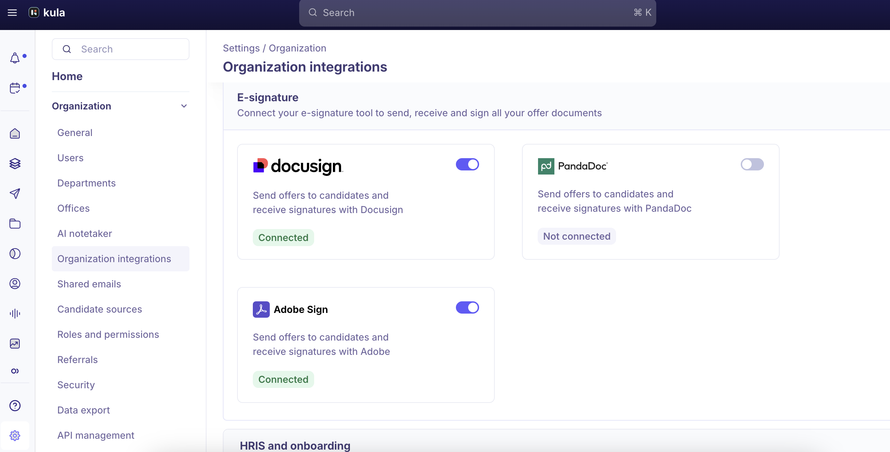The width and height of the screenshot is (890, 452).
Task: Open the help question mark icon
Action: click(15, 405)
